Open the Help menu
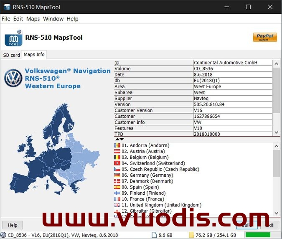282x239 pixels. pos(72,19)
